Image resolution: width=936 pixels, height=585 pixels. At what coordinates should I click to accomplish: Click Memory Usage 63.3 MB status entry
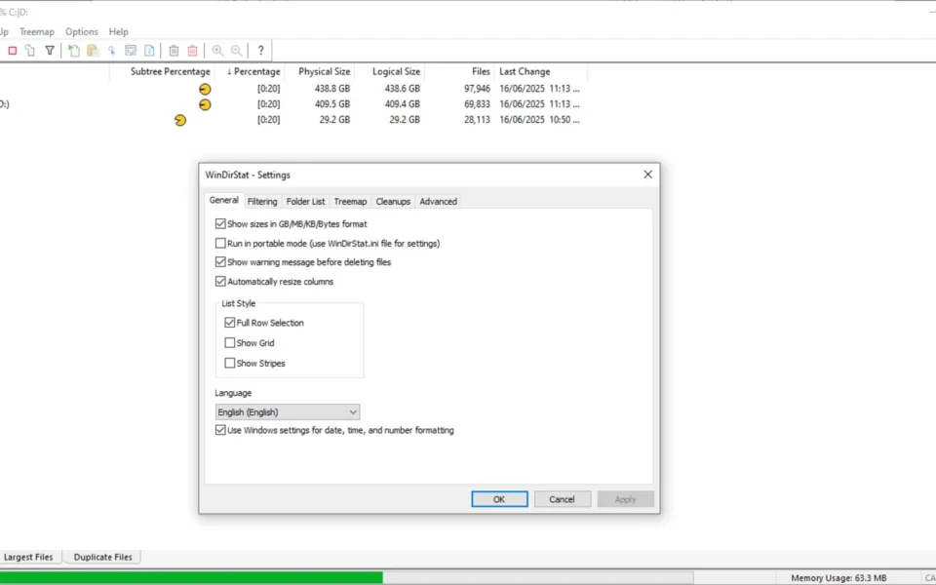click(838, 578)
